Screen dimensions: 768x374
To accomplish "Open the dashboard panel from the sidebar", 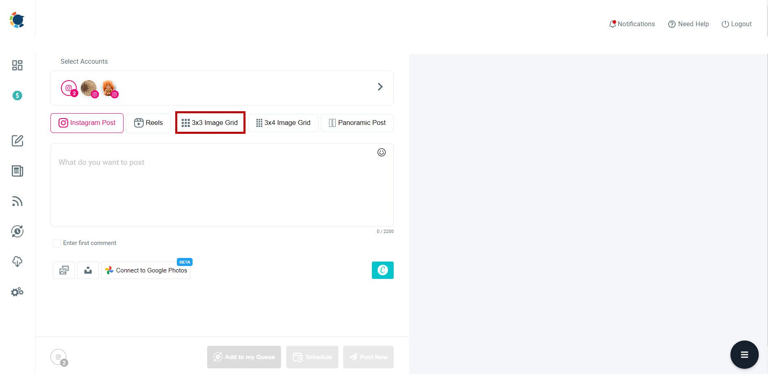I will point(17,65).
